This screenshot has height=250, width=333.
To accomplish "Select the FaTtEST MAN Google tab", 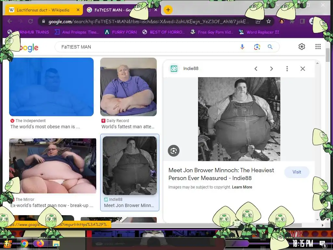I will tap(113, 10).
